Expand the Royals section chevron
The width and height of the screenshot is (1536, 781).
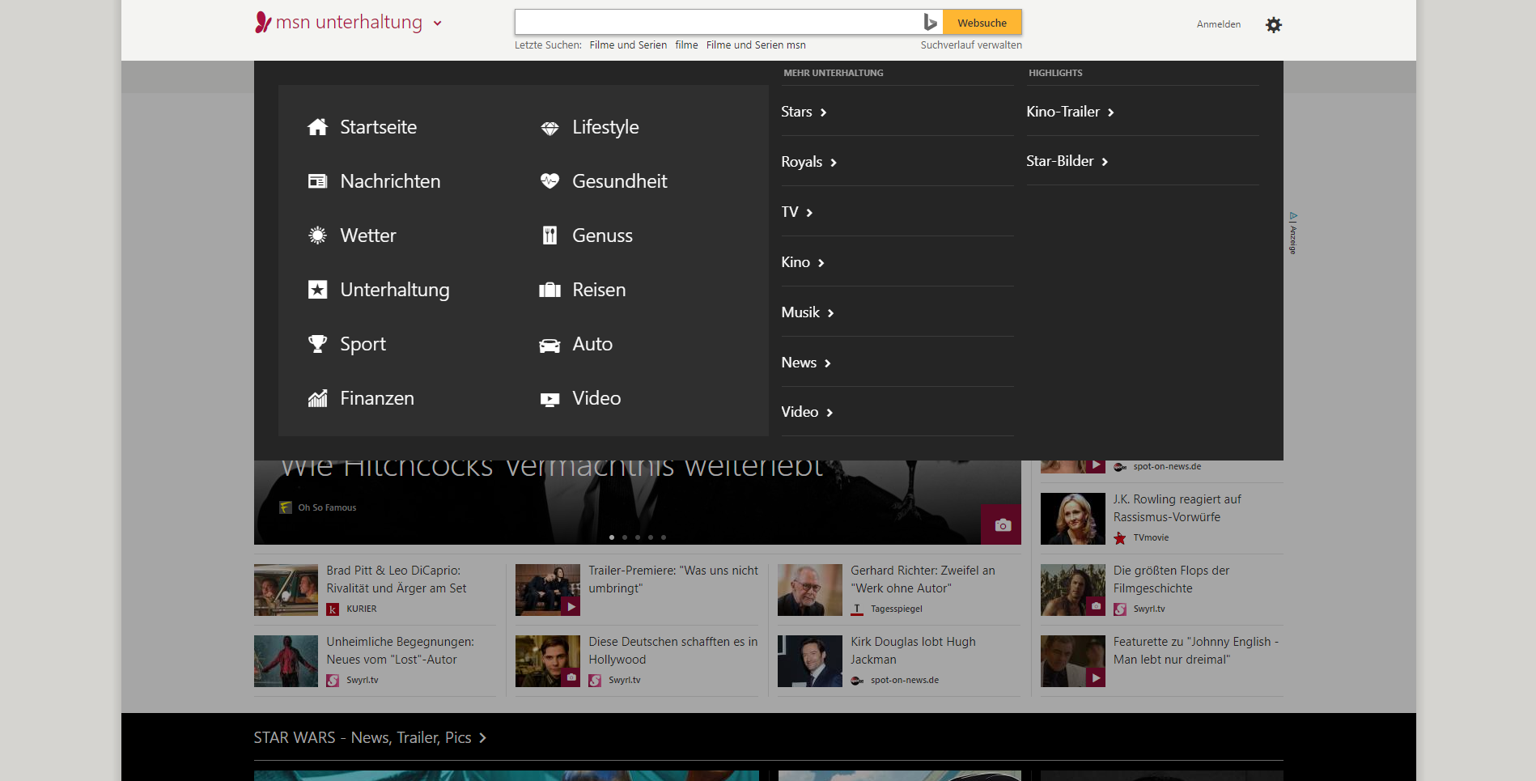pyautogui.click(x=834, y=163)
